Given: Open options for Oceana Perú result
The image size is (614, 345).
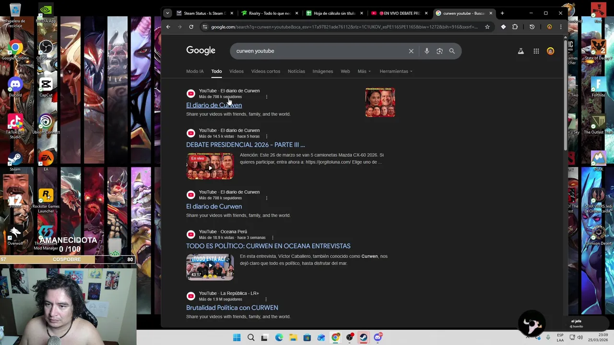Looking at the screenshot, I should 272,238.
